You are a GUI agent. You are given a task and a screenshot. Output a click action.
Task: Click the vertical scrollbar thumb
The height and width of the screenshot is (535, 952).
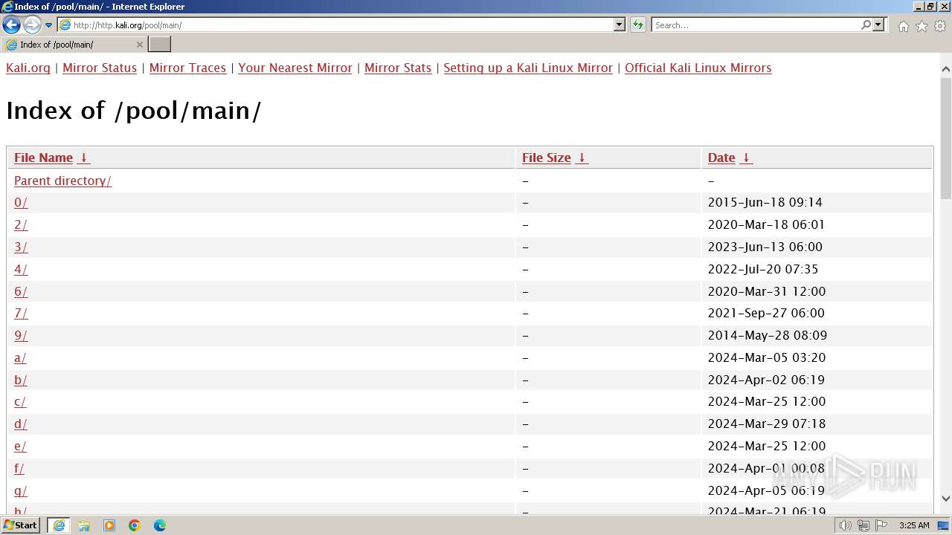tap(946, 137)
